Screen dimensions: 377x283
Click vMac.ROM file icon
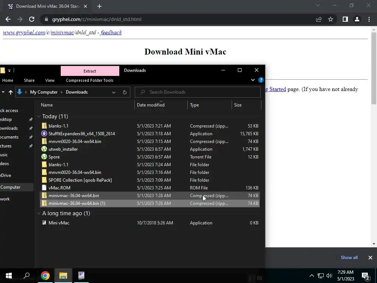(44, 188)
